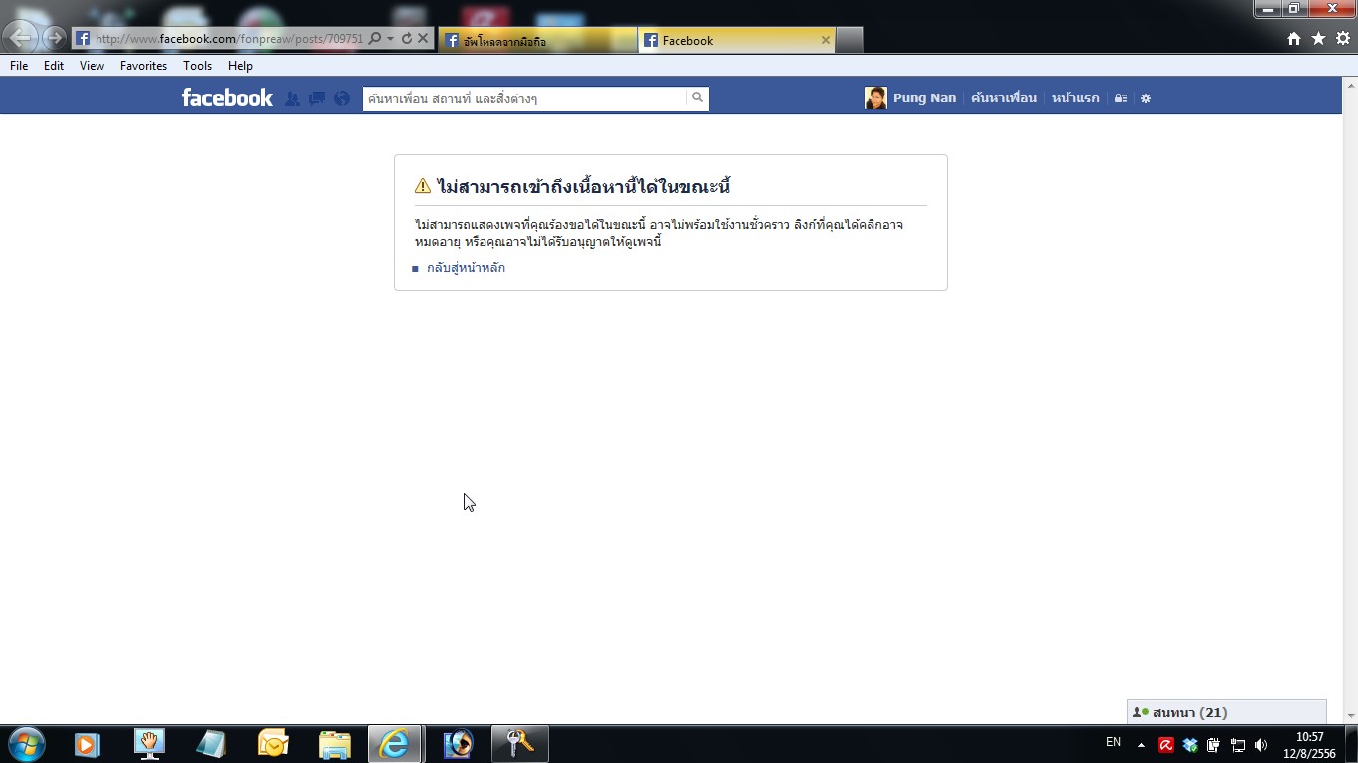1358x763 pixels.
Task: Stop loading with the address bar X icon
Action: pyautogui.click(x=423, y=39)
